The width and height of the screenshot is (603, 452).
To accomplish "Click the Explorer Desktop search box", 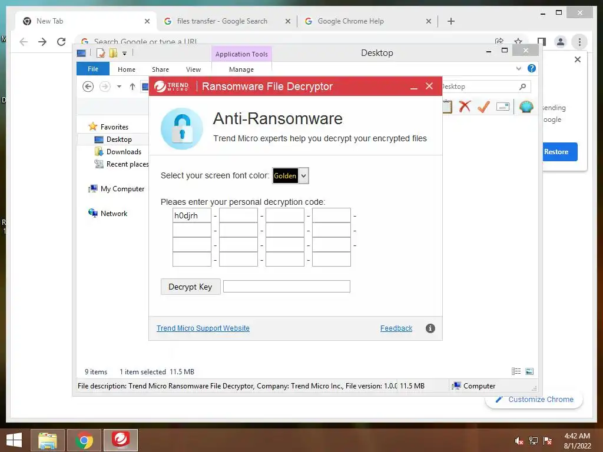I will pos(486,87).
